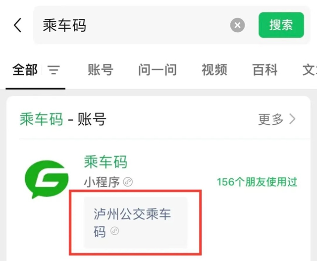Go back using the left arrow
The width and height of the screenshot is (317, 261).
point(18,25)
